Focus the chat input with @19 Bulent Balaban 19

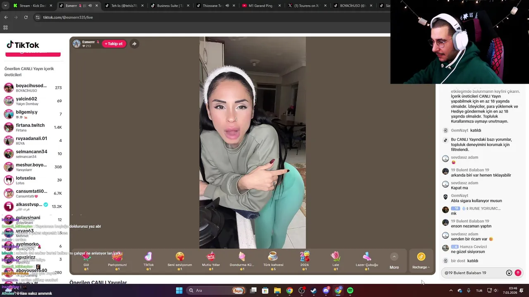tap(473, 273)
